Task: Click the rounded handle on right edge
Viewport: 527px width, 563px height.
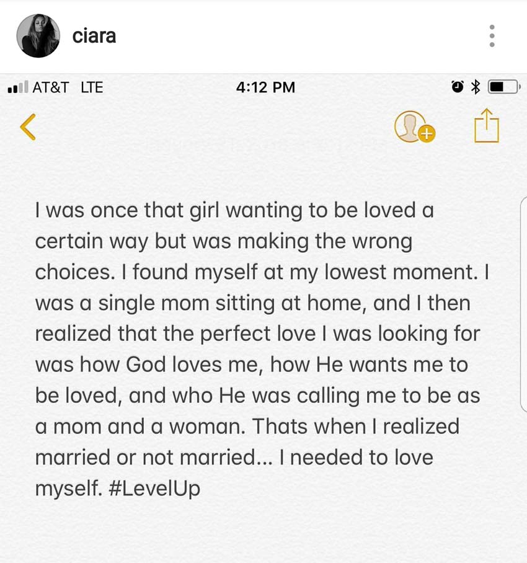Action: click(523, 304)
